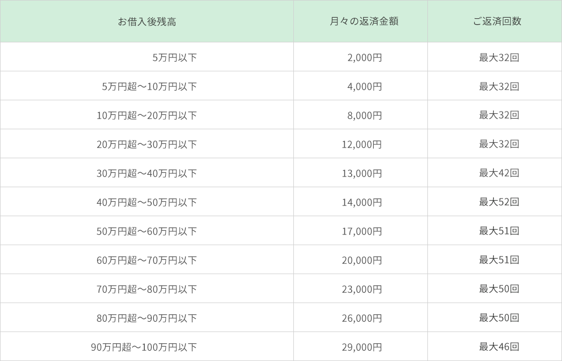
Task: Click the 2,000円 monthly payment cell
Action: tap(365, 57)
